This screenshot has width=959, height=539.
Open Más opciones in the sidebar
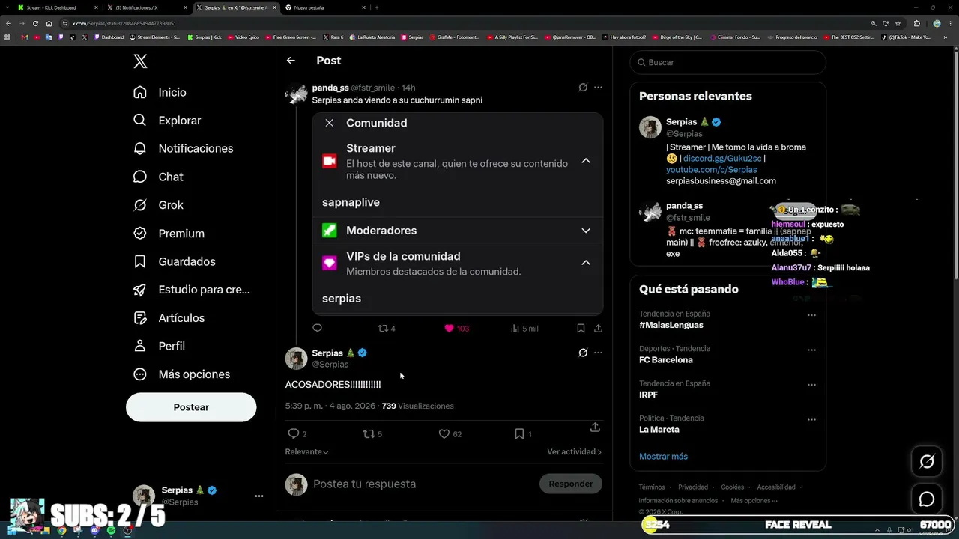181,374
